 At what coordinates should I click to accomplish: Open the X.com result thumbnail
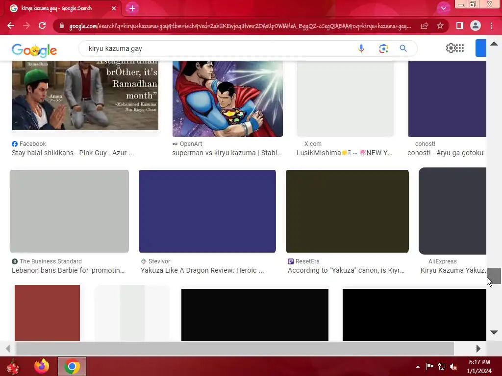tap(345, 99)
